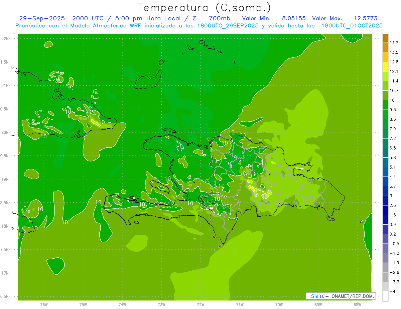Click the '2.3' colorbar value
Viewport: 401px width, 309px height.
point(393,205)
